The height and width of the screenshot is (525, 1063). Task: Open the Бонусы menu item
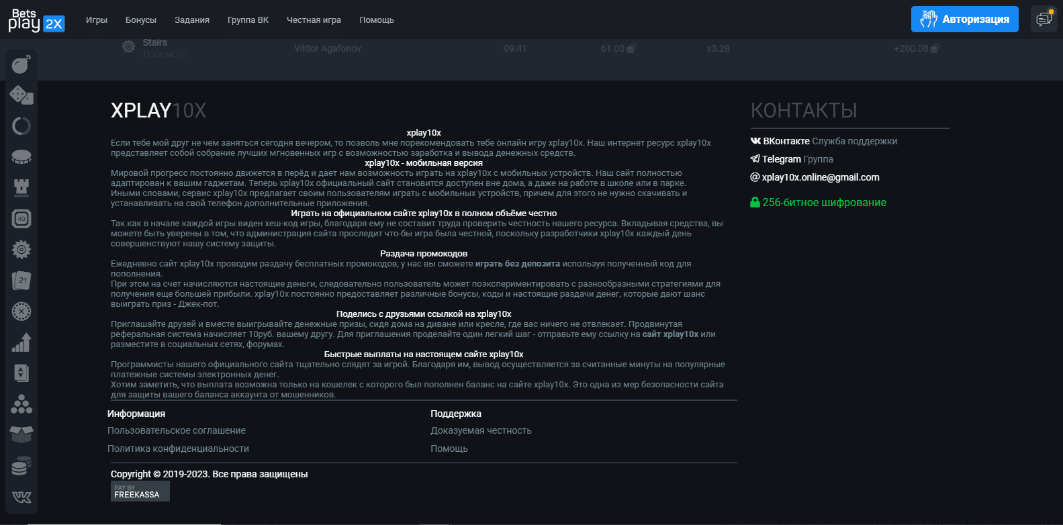pyautogui.click(x=141, y=19)
